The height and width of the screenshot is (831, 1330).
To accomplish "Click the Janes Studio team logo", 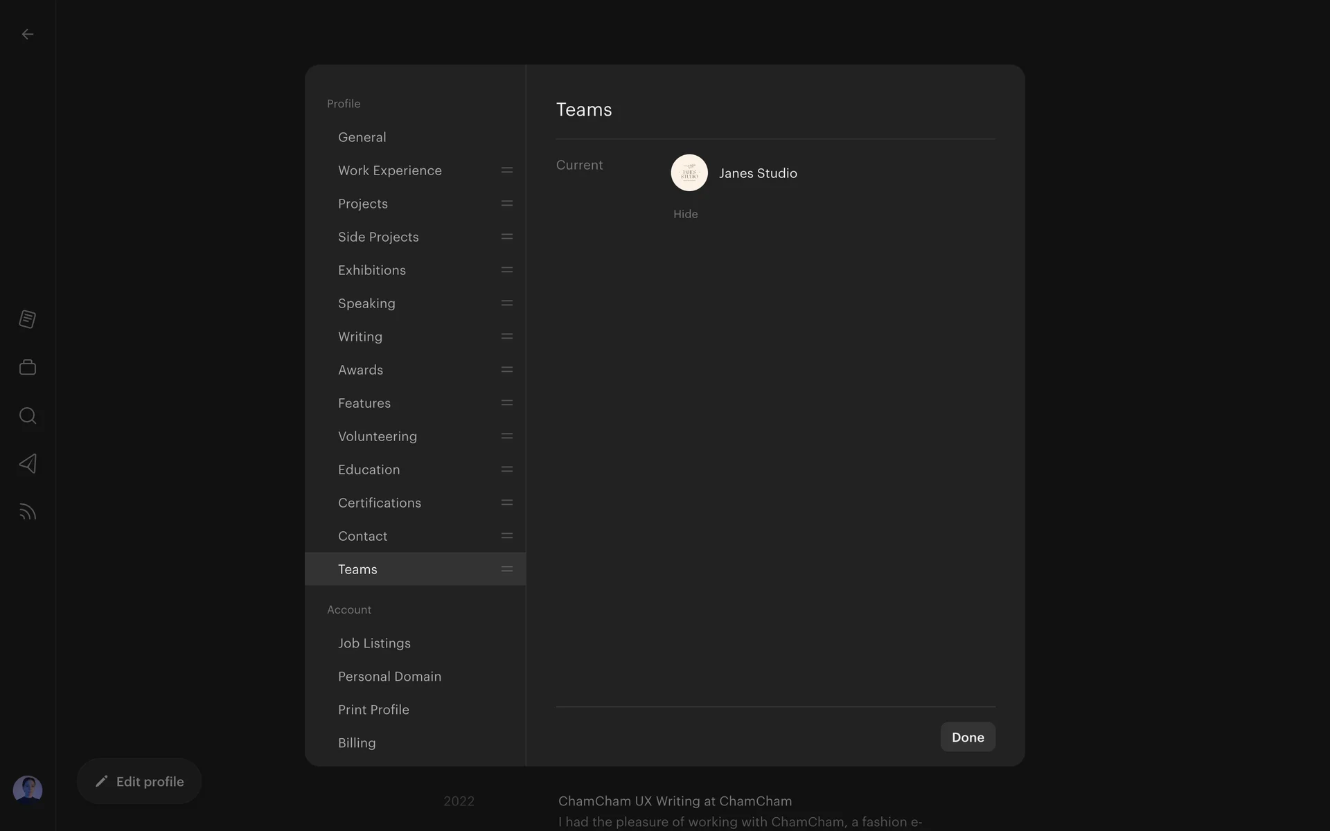I will [x=689, y=172].
